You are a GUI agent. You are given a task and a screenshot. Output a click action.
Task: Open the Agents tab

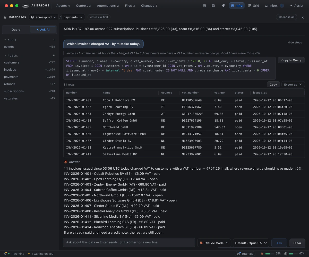pyautogui.click(x=63, y=6)
